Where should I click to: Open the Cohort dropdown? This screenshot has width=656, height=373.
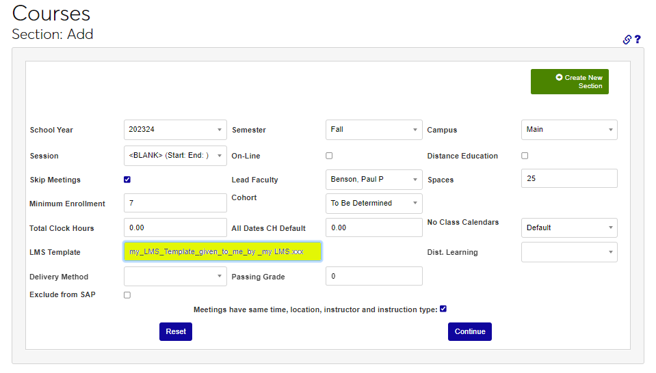373,204
